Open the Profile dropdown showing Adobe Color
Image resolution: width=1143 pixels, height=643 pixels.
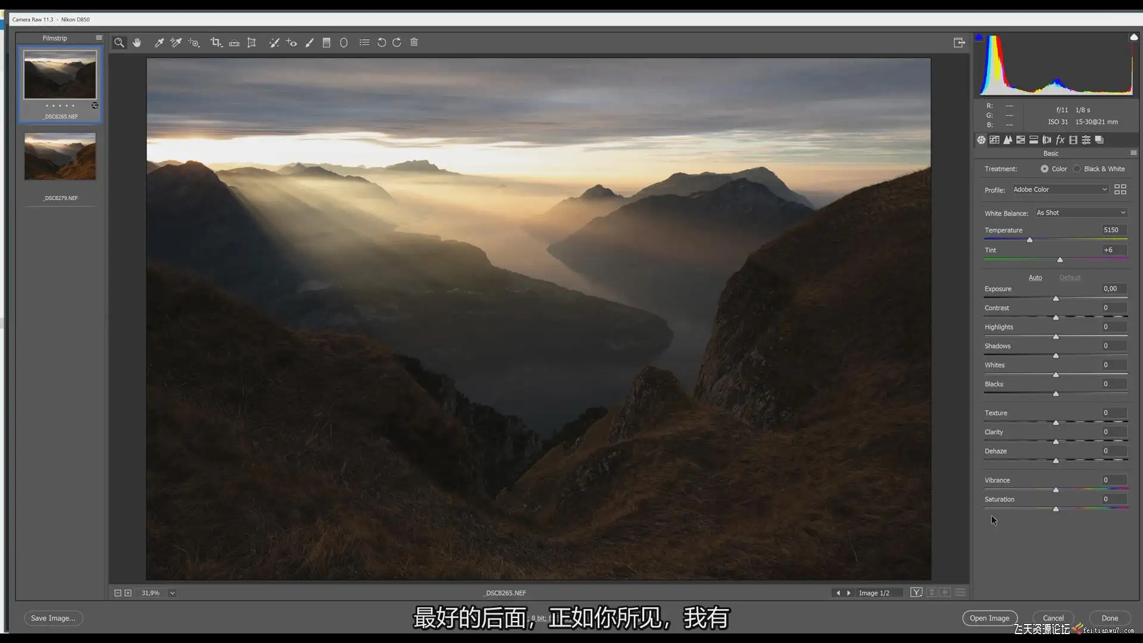click(x=1060, y=189)
